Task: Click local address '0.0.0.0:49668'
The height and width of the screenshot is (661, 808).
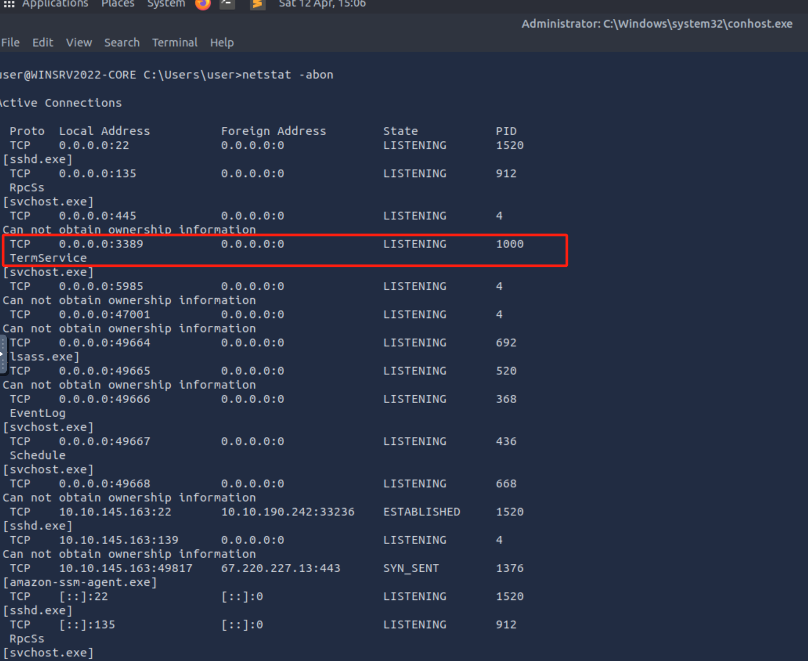Action: pos(104,483)
